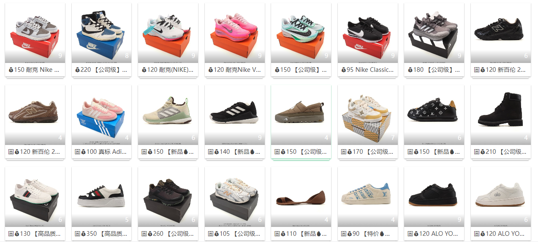Click the image icon before '100 真标 Adi...' caption

click(x=77, y=152)
